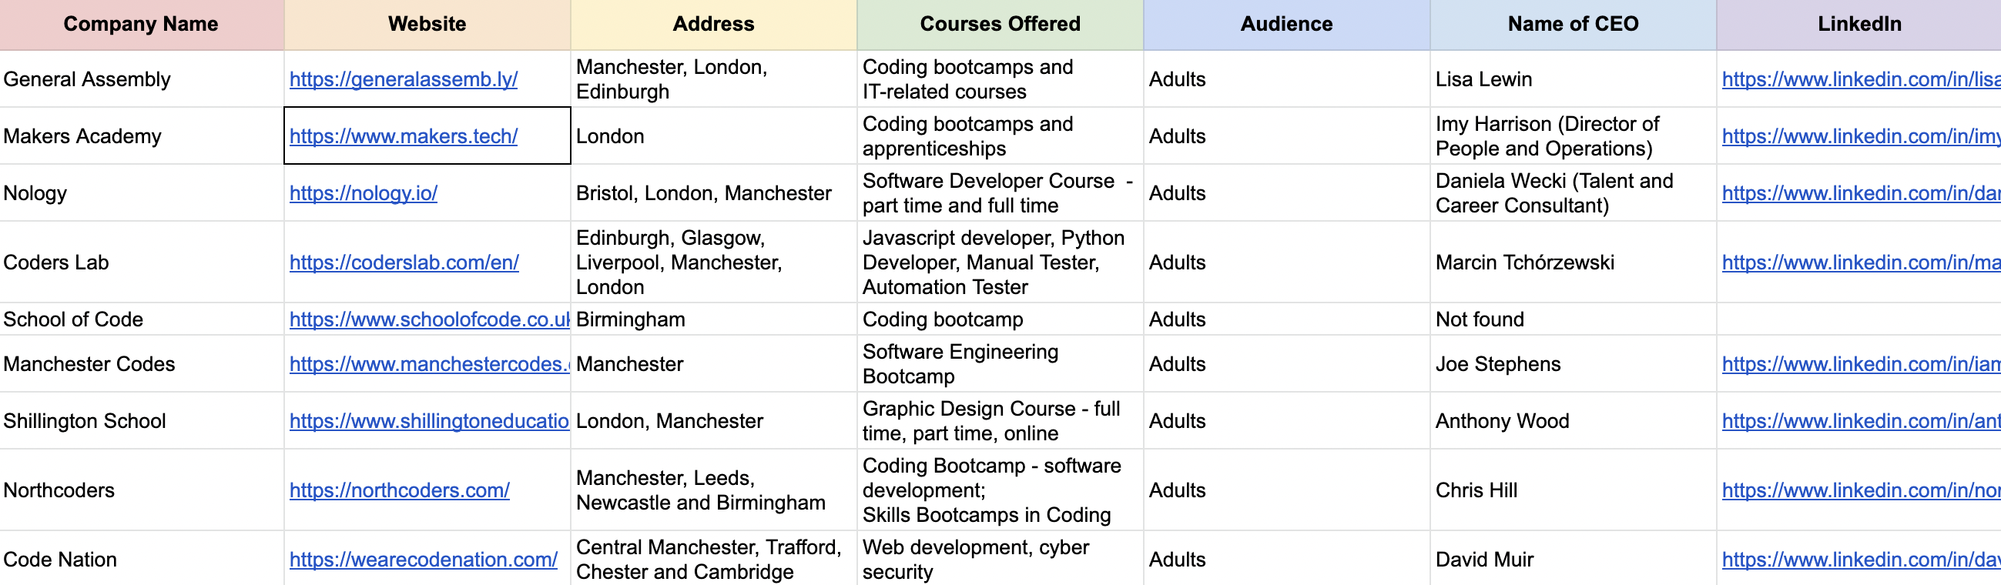Open the General Assembly website link
This screenshot has width=2001, height=585.
pos(403,79)
